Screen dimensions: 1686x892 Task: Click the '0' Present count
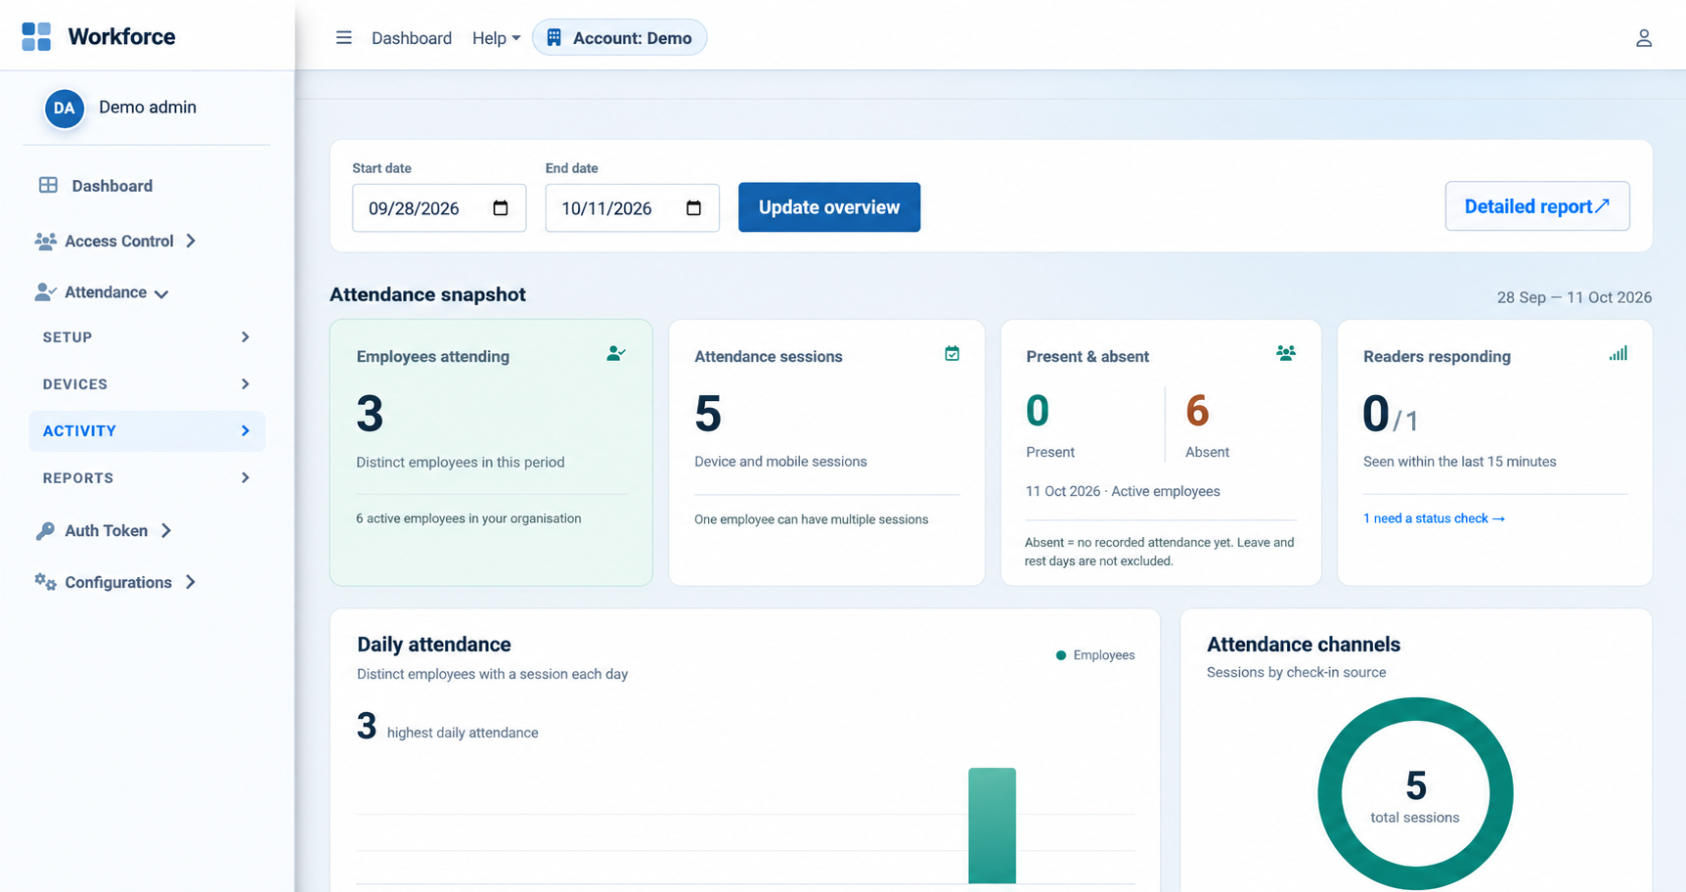[x=1038, y=411]
